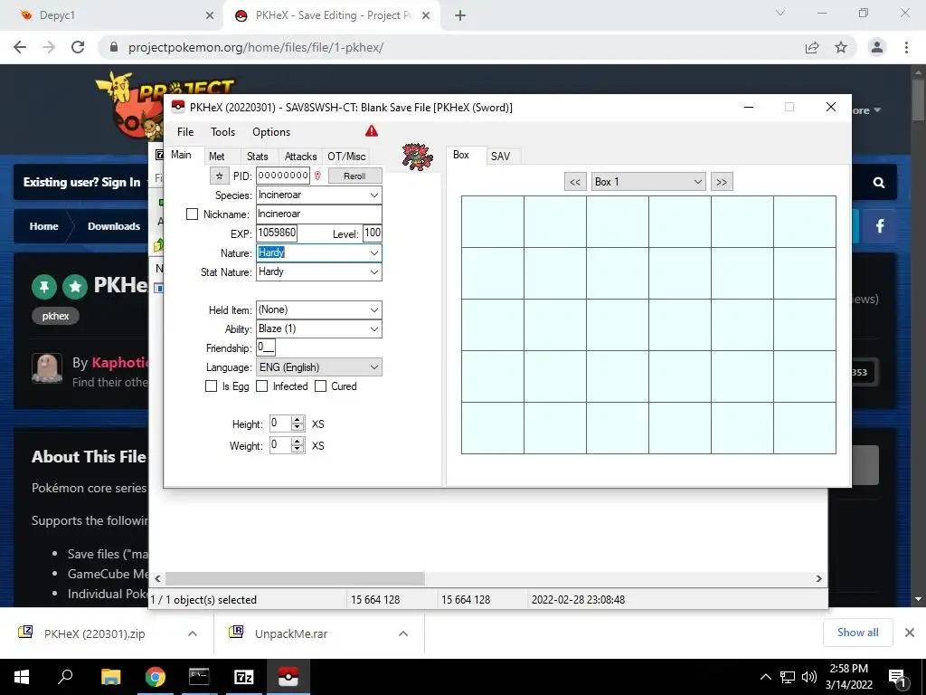The image size is (926, 695).
Task: Reload the page in Chrome
Action: coord(78,47)
